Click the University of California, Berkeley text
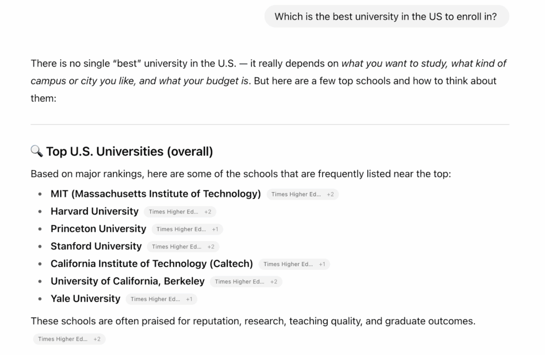This screenshot has height=355, width=545. pos(127,281)
